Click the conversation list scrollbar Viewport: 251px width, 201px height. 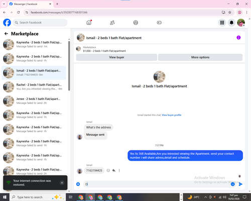click(69, 66)
